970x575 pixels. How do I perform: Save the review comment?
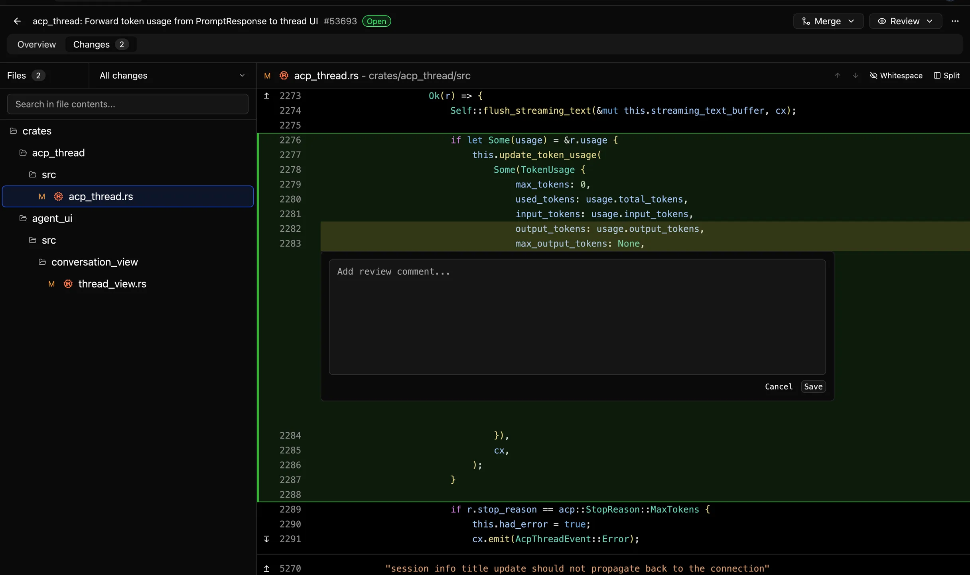coord(813,386)
